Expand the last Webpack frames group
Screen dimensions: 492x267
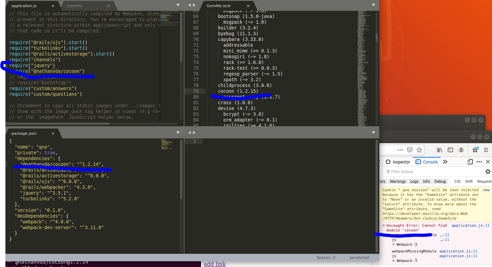[394, 261]
